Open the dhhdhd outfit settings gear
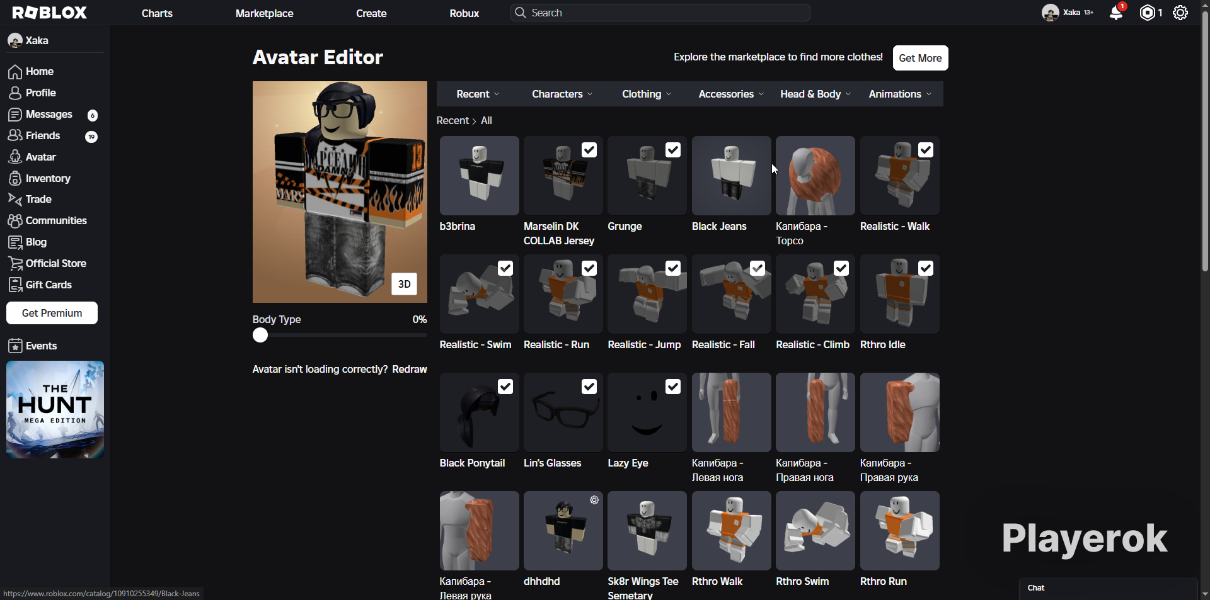 click(594, 500)
